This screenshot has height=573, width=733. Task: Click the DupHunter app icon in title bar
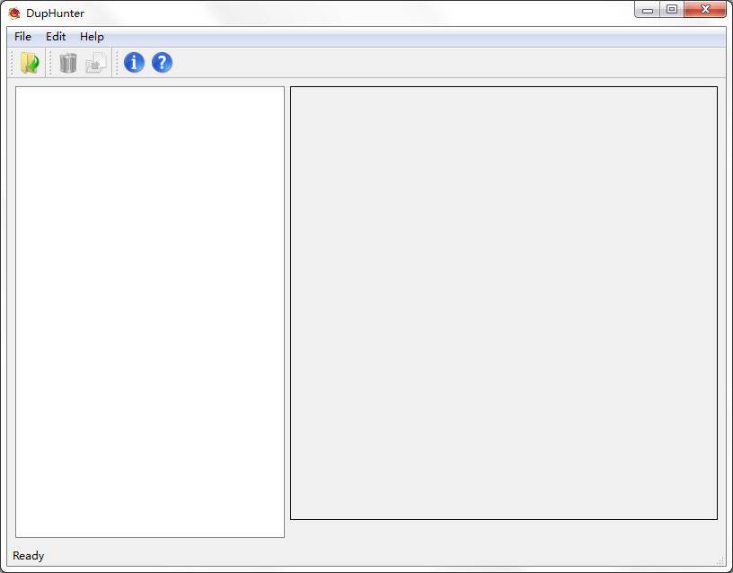(x=14, y=13)
